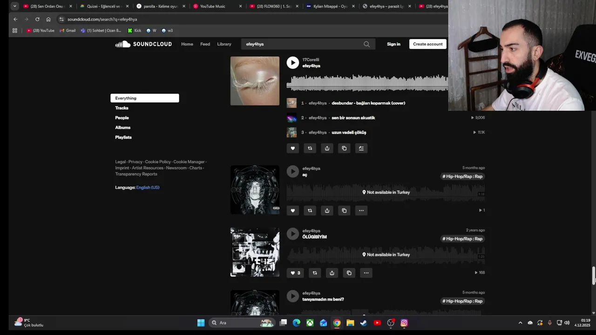Open the Feed tab in SoundCloud
Viewport: 596px width, 335px height.
205,44
